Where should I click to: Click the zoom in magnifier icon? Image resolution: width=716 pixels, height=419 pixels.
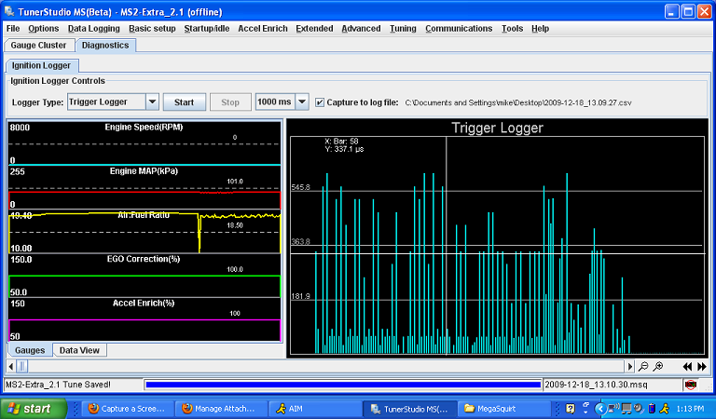[658, 367]
